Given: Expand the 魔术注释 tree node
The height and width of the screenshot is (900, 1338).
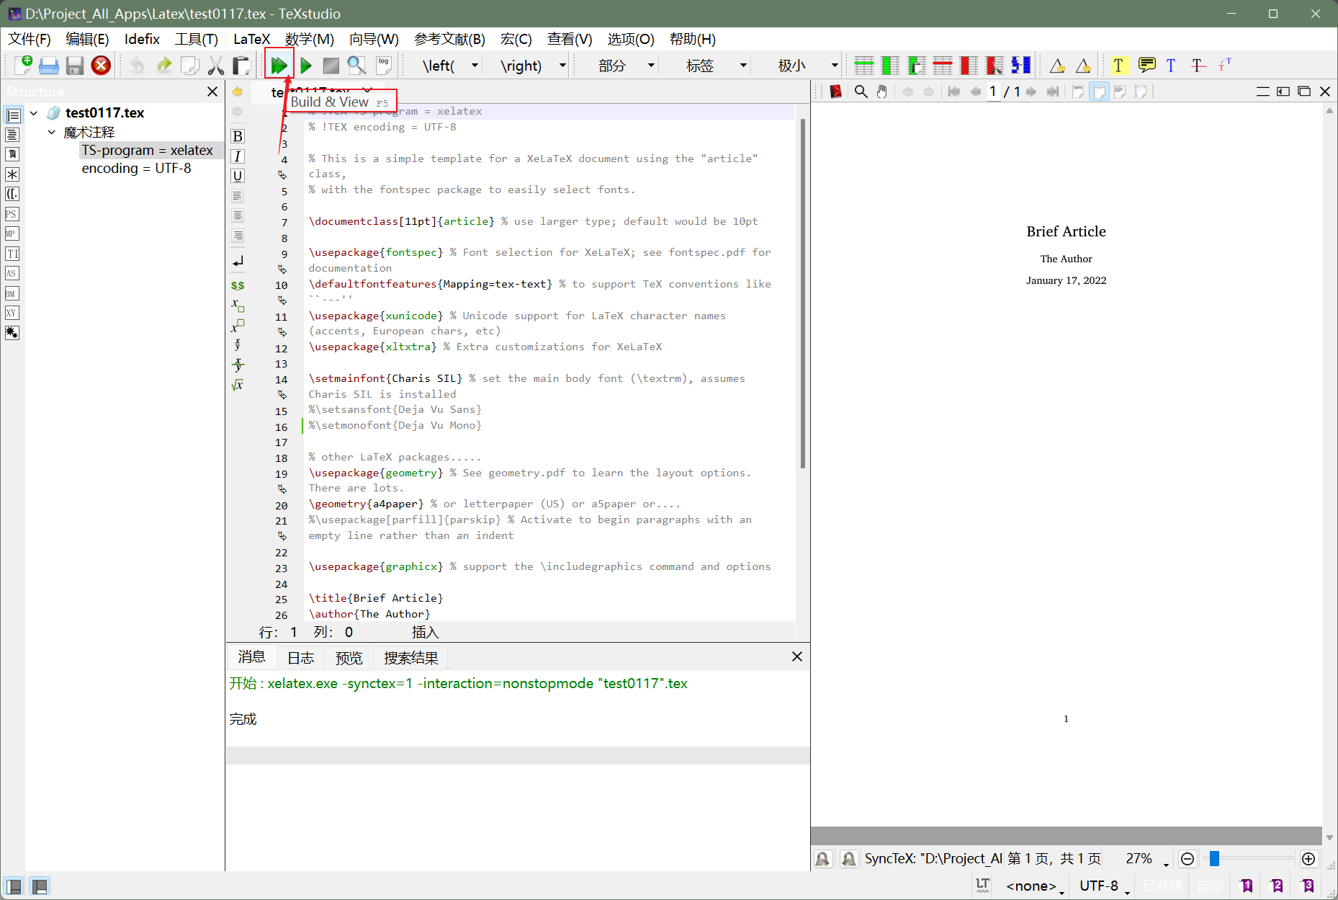Looking at the screenshot, I should click(x=51, y=132).
